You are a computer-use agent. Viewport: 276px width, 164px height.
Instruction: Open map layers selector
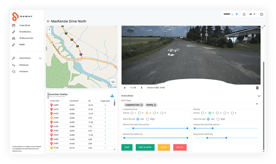[x=113, y=82]
